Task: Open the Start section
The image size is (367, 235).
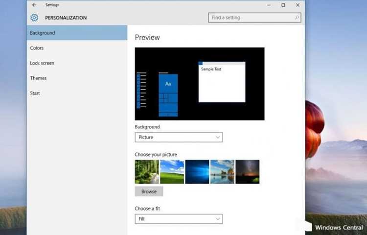Action: coord(77,93)
